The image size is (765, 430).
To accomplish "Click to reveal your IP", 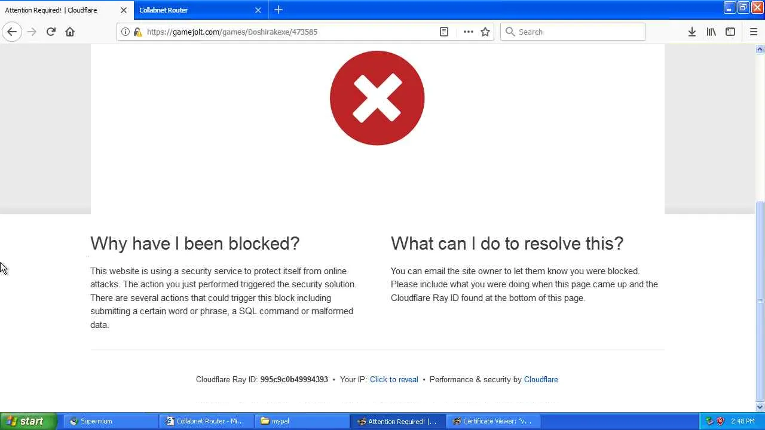I will tap(394, 379).
